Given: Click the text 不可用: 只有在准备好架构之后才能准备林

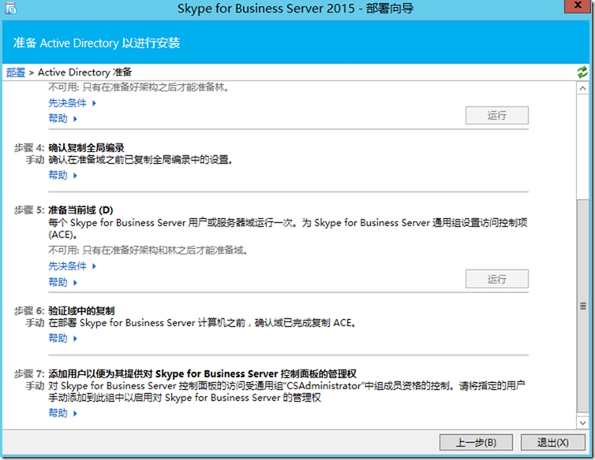Looking at the screenshot, I should (x=139, y=87).
